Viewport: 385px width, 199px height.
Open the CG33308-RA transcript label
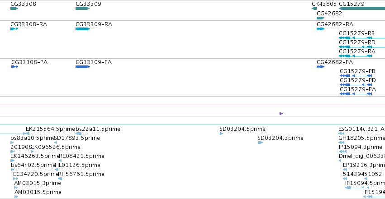coord(29,24)
